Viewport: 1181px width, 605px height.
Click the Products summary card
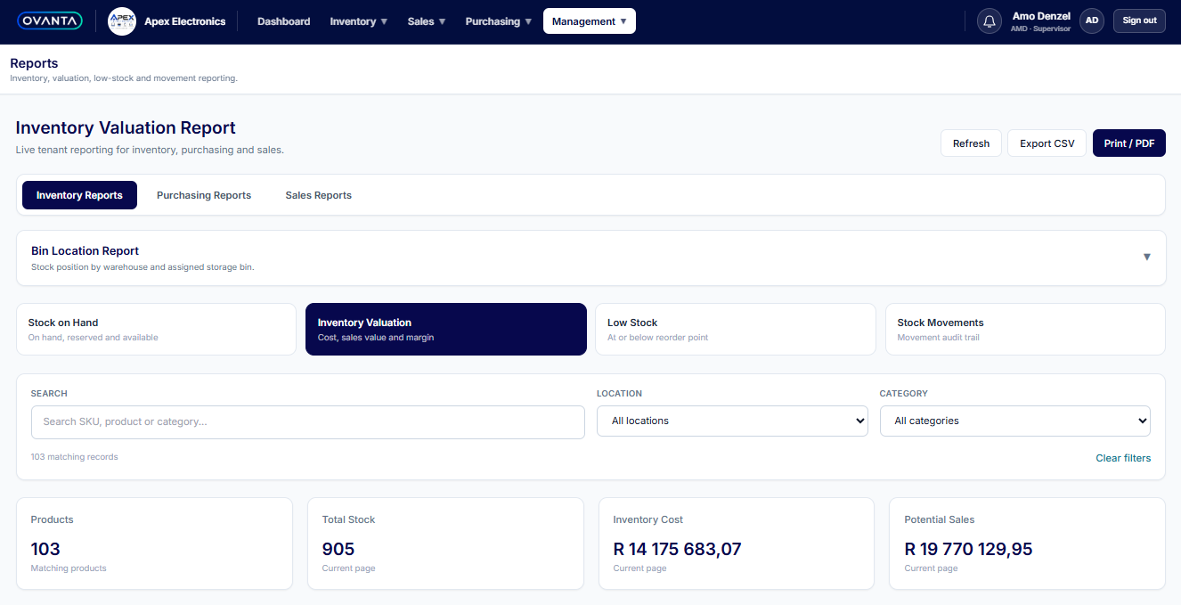pos(154,544)
